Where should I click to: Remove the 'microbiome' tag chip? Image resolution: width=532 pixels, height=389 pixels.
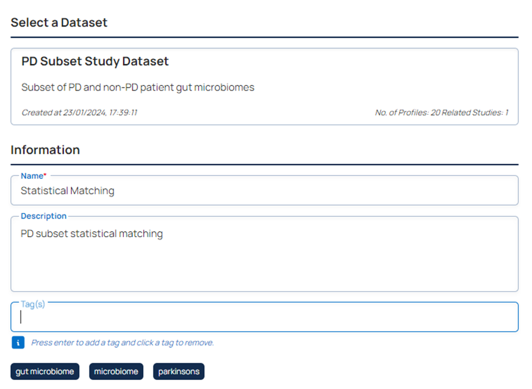tap(116, 372)
